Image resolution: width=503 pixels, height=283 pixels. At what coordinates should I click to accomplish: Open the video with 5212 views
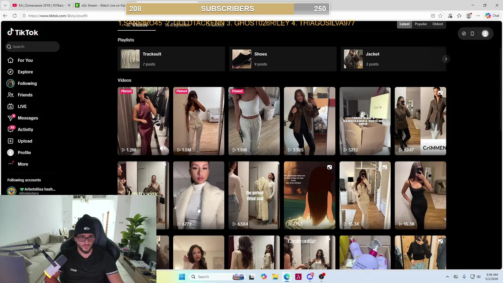coord(365,121)
